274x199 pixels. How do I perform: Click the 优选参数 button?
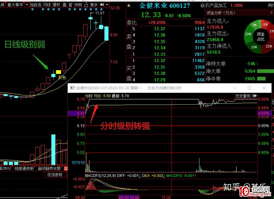55,175
